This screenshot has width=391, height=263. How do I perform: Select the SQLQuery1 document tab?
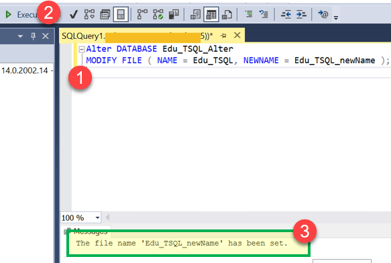pos(137,36)
